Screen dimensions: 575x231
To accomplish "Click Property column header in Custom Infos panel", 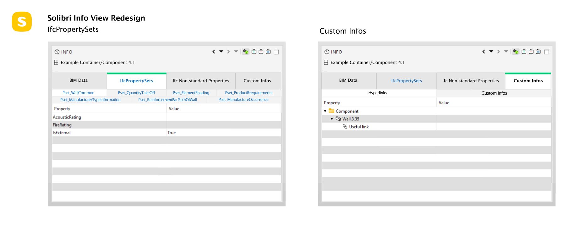I will (379, 102).
